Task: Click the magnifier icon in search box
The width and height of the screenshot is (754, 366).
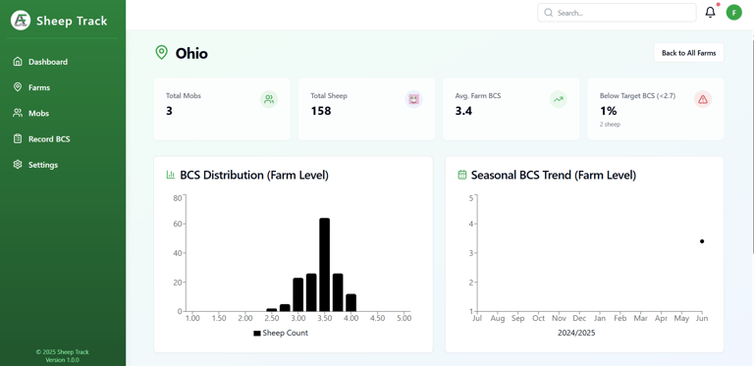Action: [548, 13]
